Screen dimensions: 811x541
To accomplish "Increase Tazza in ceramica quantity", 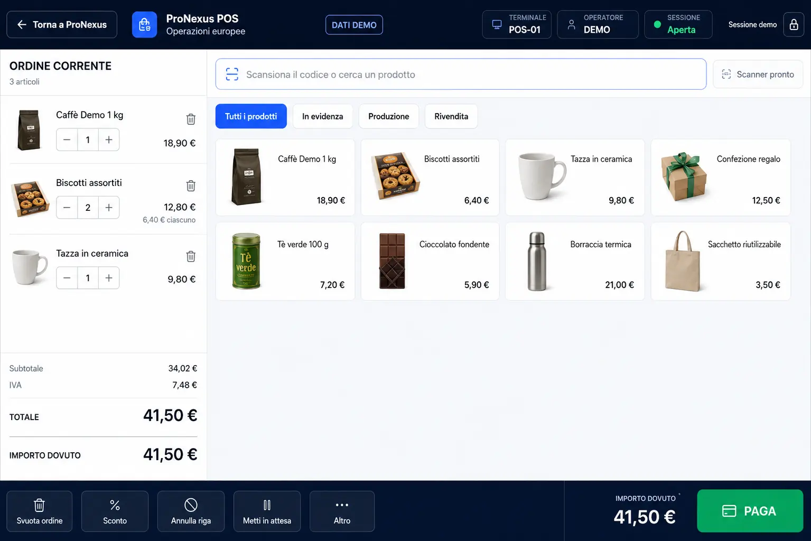I will click(x=109, y=278).
